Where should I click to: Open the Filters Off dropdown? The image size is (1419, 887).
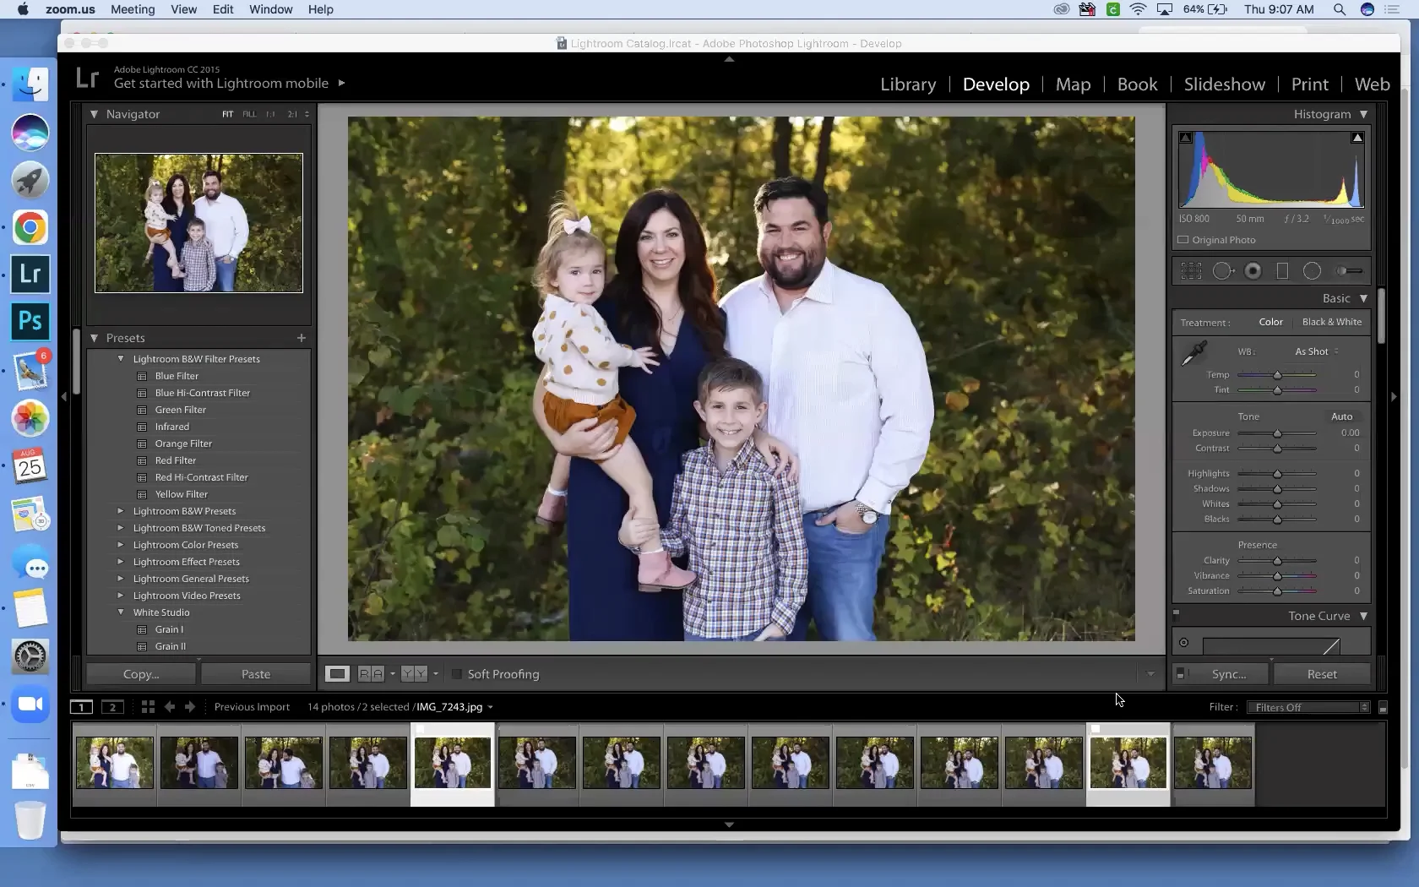coord(1308,707)
